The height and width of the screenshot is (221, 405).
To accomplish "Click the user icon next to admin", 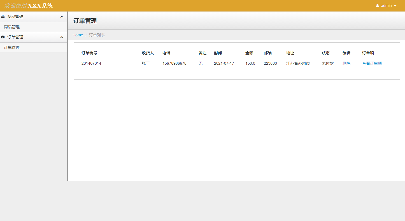I will tap(377, 6).
